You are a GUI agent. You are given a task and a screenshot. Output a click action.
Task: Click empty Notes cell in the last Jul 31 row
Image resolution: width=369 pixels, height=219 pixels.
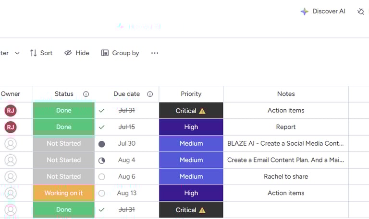pos(286,209)
